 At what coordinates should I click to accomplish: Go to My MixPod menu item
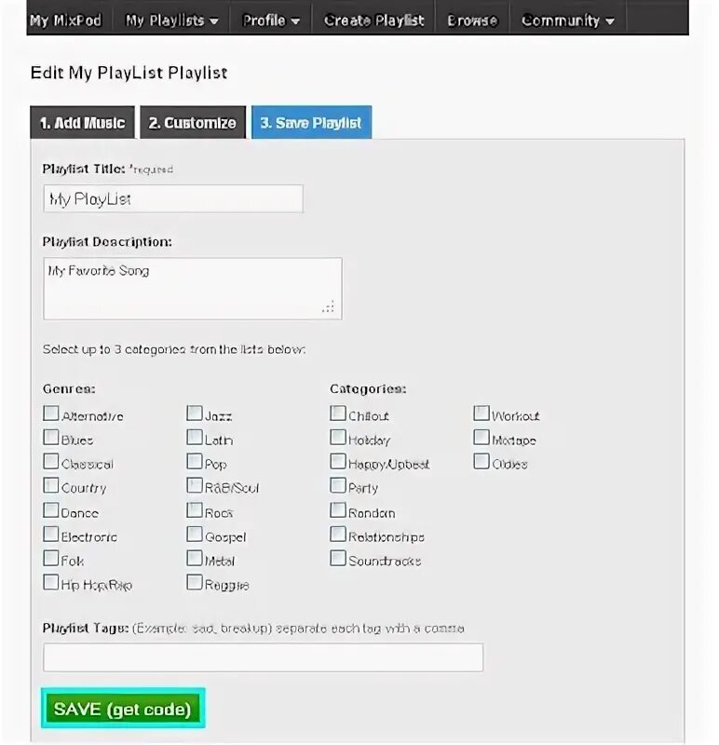point(65,20)
